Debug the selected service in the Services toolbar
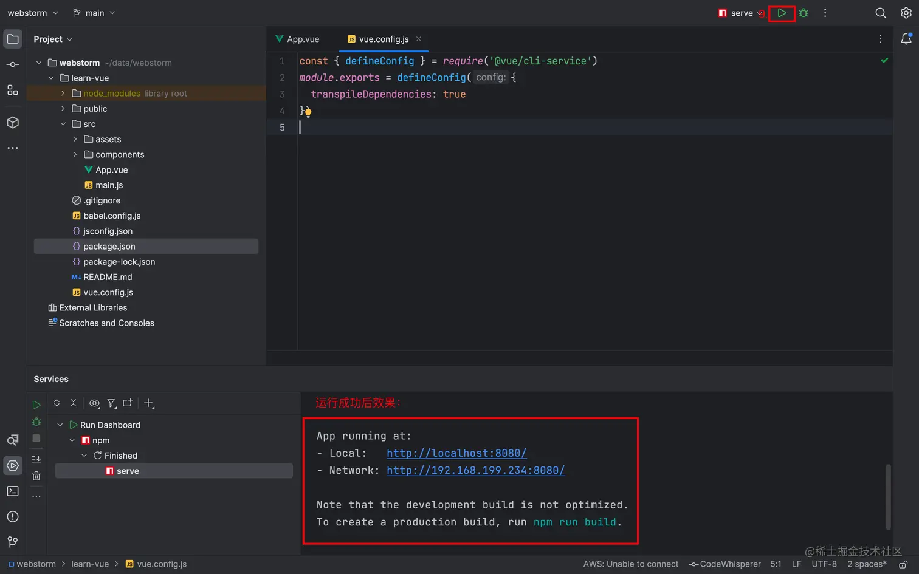This screenshot has width=919, height=574. [36, 422]
